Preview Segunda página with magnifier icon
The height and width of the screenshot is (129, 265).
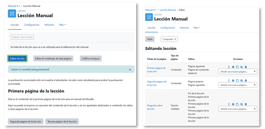pyautogui.click(x=242, y=81)
